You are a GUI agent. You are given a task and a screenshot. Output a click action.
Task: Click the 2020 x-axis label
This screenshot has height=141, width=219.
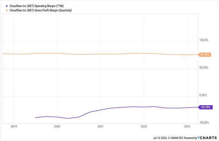(x=57, y=126)
